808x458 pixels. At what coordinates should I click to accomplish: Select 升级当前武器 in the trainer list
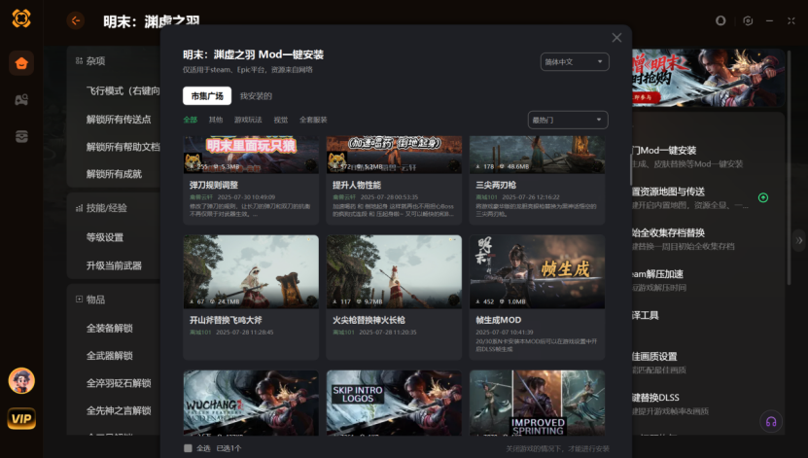[x=114, y=265]
